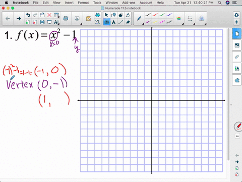Open the Tools menu

(x=97, y=3)
